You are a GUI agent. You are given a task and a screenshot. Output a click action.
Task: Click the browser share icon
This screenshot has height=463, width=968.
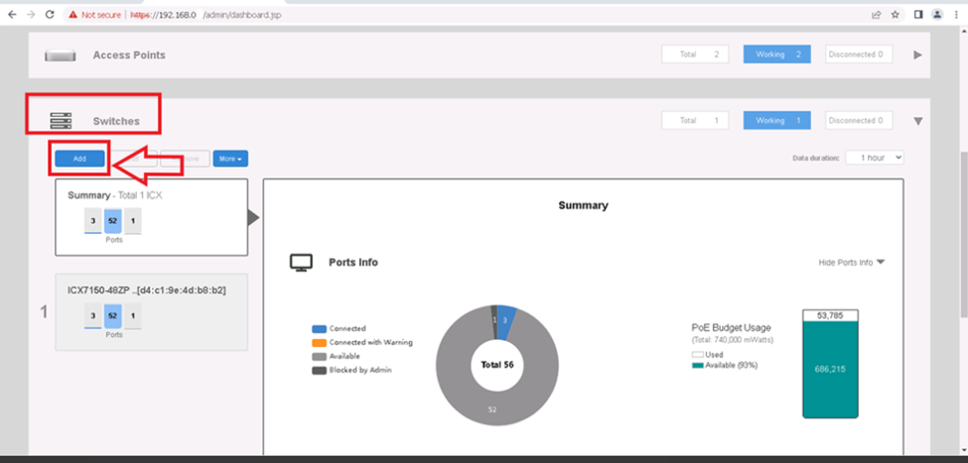[876, 15]
